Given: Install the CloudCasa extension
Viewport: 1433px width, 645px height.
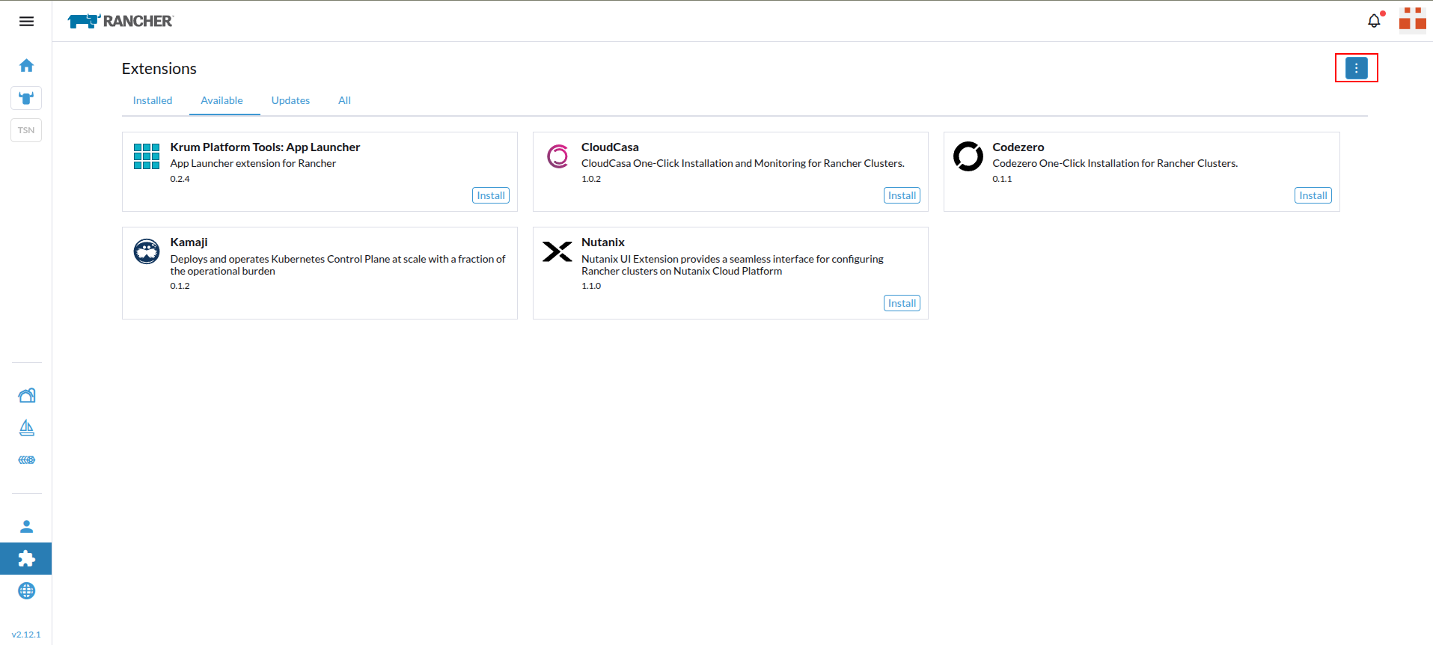Looking at the screenshot, I should (x=902, y=195).
